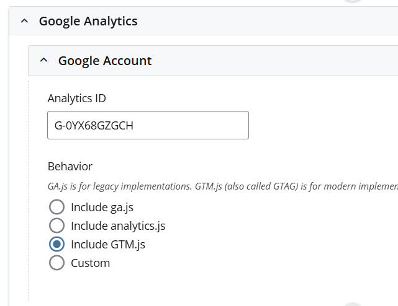Select the Include ga.js radio button
The height and width of the screenshot is (306, 398).
point(57,207)
